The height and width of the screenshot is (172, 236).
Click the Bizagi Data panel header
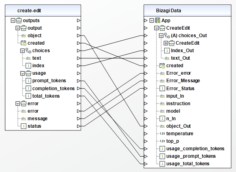click(x=188, y=11)
